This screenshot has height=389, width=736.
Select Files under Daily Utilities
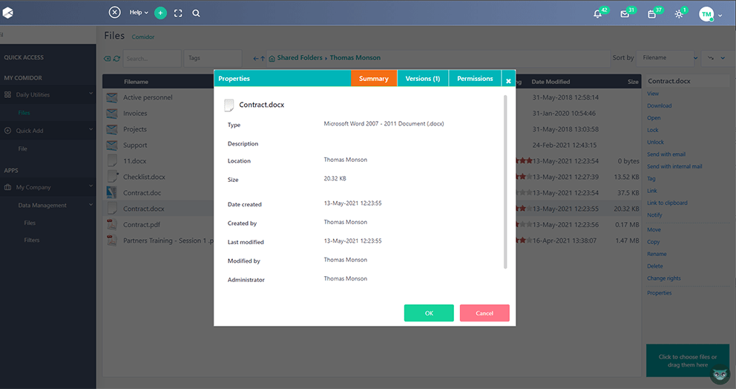pos(24,113)
